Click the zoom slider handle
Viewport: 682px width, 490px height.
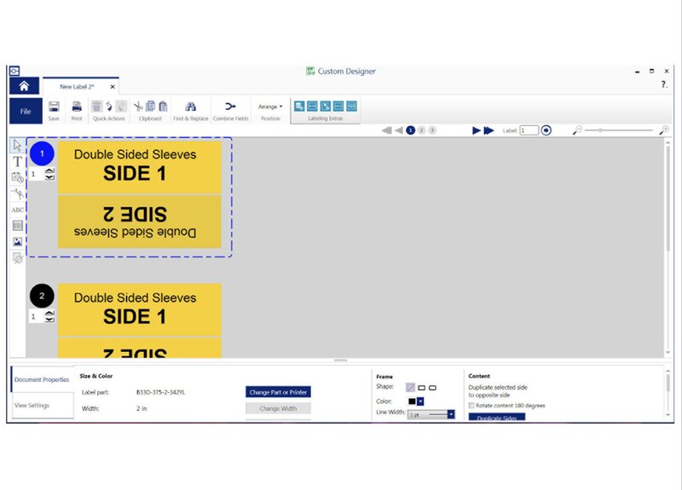(x=600, y=130)
